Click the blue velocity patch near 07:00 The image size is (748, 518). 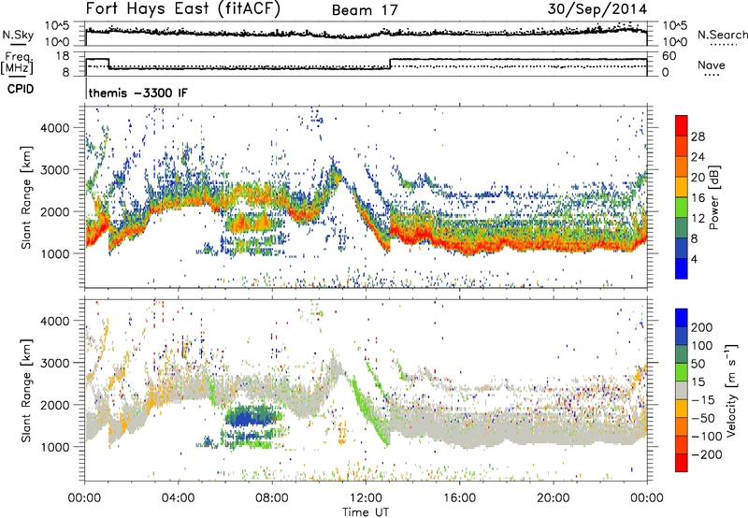coord(252,418)
